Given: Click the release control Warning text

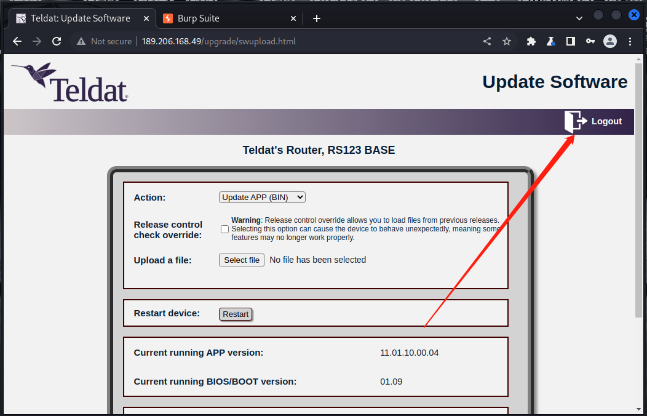Looking at the screenshot, I should (365, 229).
